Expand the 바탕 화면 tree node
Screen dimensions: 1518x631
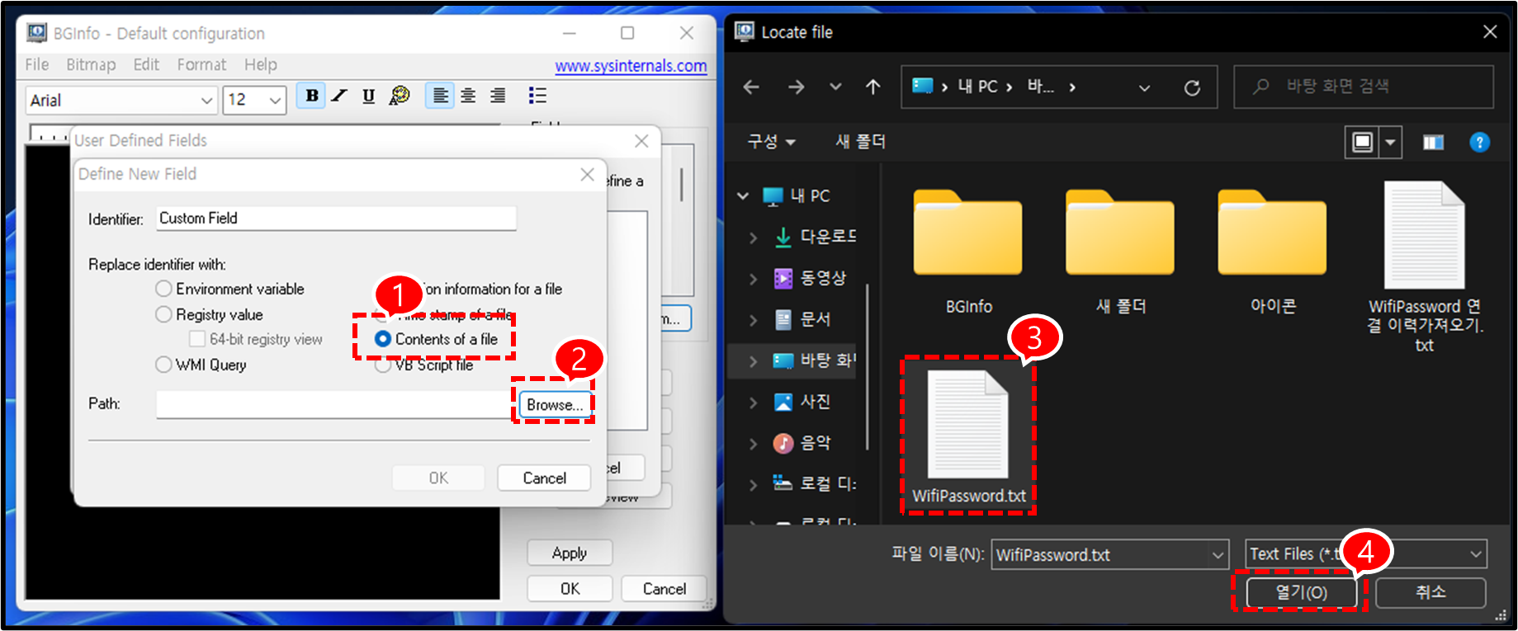point(752,361)
